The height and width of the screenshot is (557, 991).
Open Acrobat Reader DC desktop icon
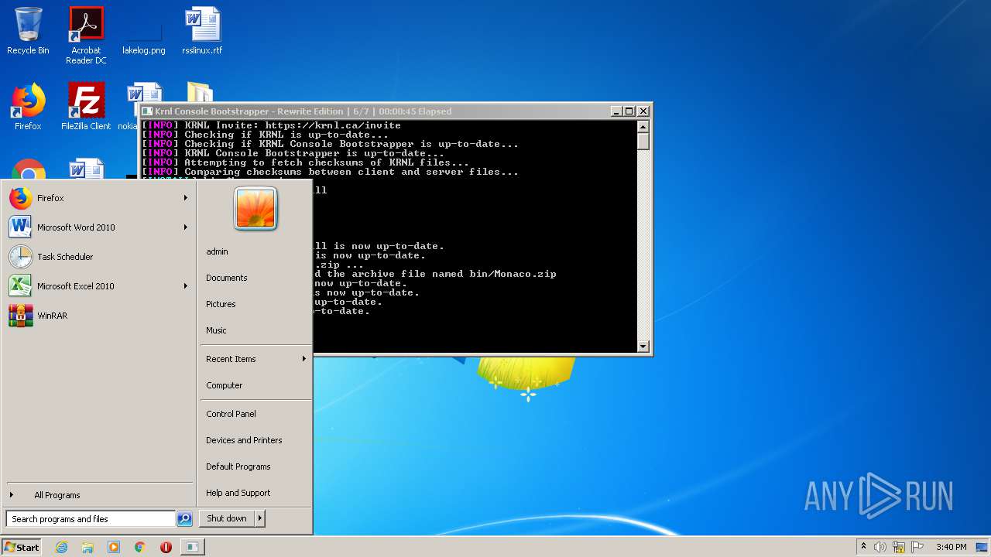tap(86, 35)
